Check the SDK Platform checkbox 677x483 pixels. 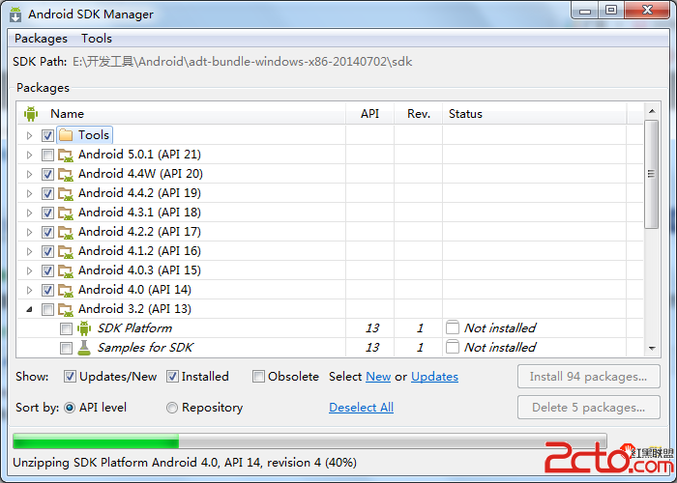point(66,328)
